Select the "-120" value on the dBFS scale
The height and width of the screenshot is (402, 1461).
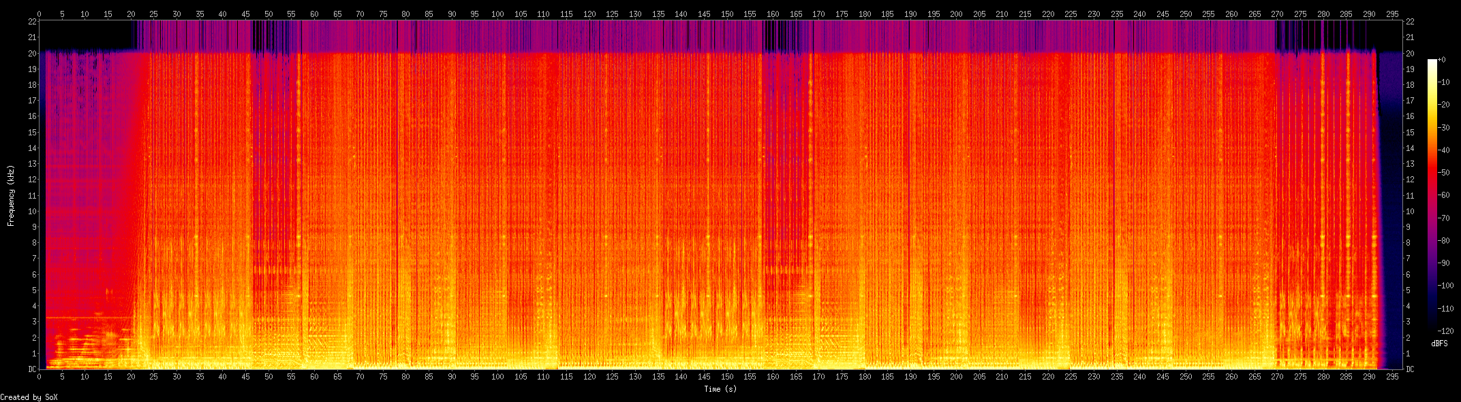coord(1445,331)
